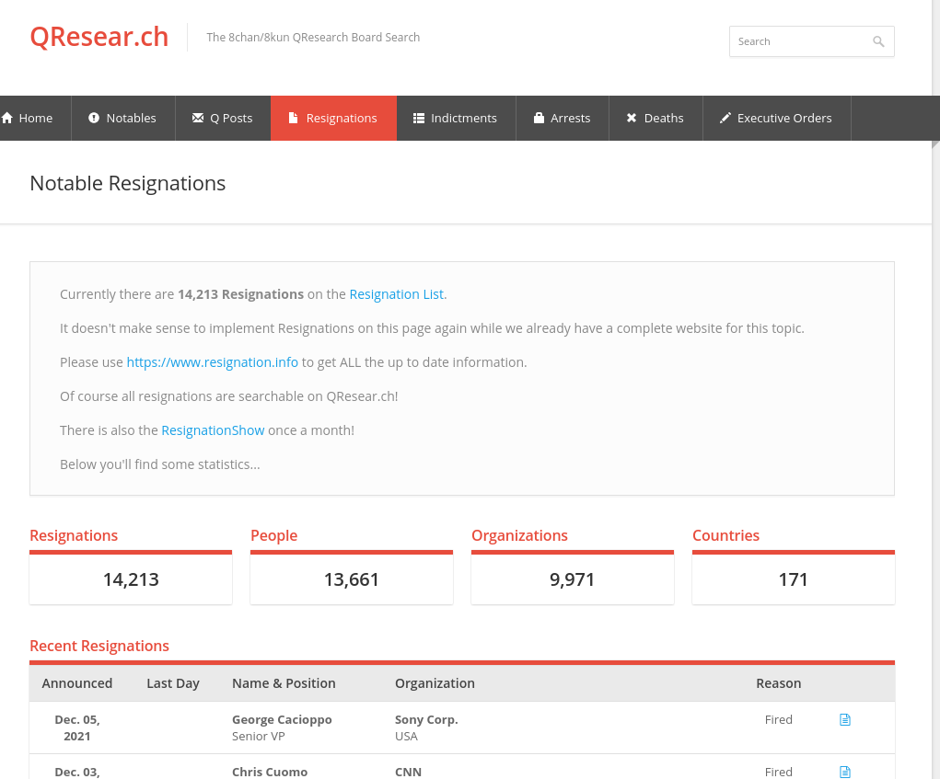Click the Home house icon
Viewport: 940px width, 779px height.
click(7, 118)
